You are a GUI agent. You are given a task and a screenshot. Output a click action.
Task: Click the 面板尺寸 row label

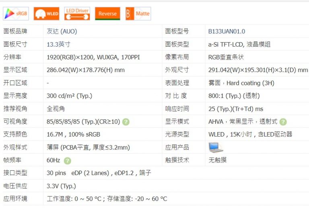pyautogui.click(x=15, y=44)
